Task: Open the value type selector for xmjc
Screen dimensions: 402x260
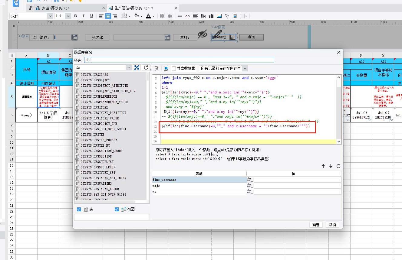Action: 249,186
